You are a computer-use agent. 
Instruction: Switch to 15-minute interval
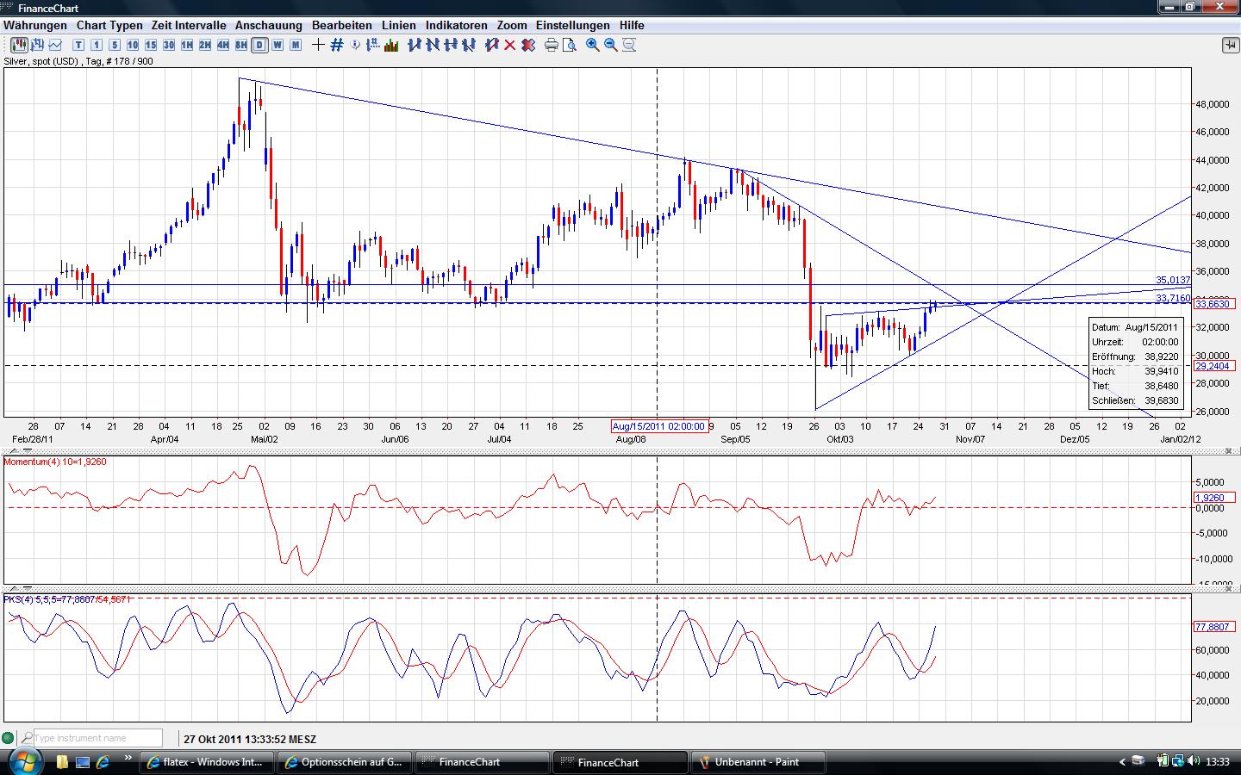[151, 45]
